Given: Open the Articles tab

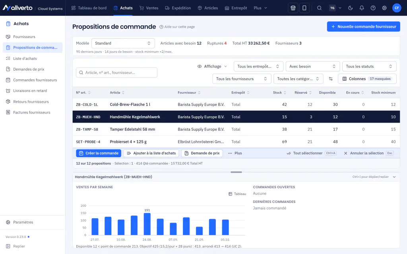Looking at the screenshot, I should click(x=207, y=8).
